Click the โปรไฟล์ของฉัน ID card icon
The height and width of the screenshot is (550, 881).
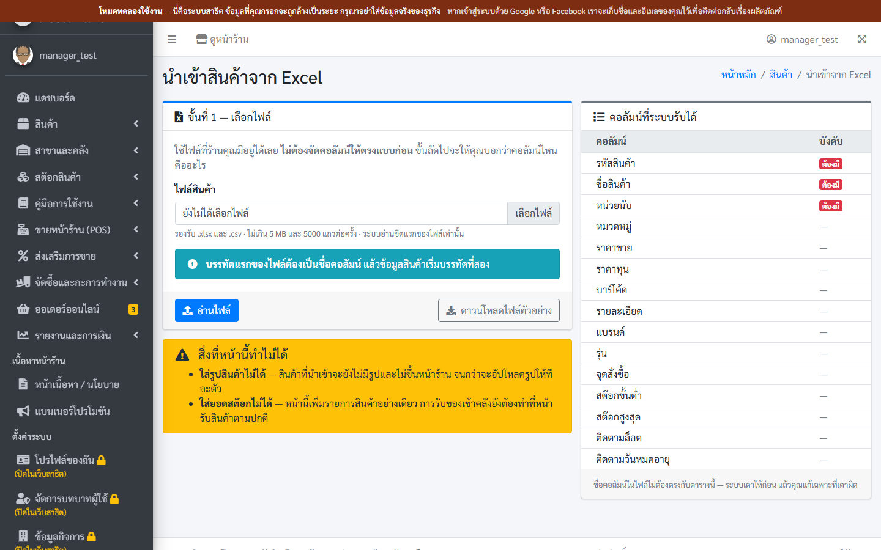(x=23, y=460)
